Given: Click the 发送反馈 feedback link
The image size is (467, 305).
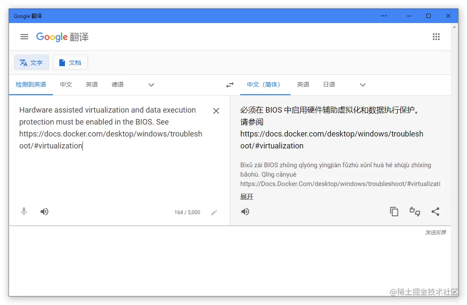Looking at the screenshot, I should (x=435, y=232).
